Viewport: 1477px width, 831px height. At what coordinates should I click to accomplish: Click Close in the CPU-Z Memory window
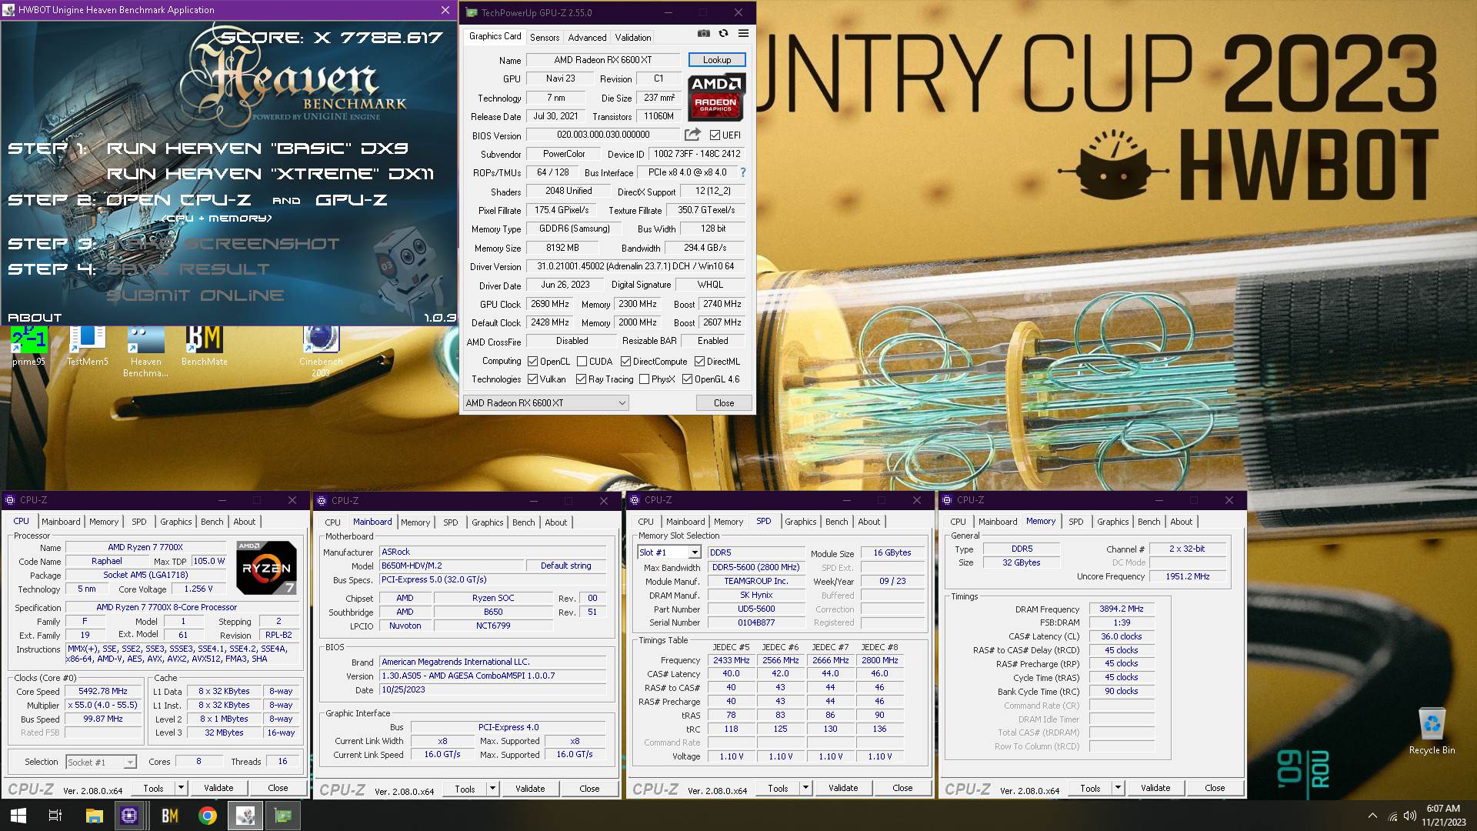tap(1215, 788)
